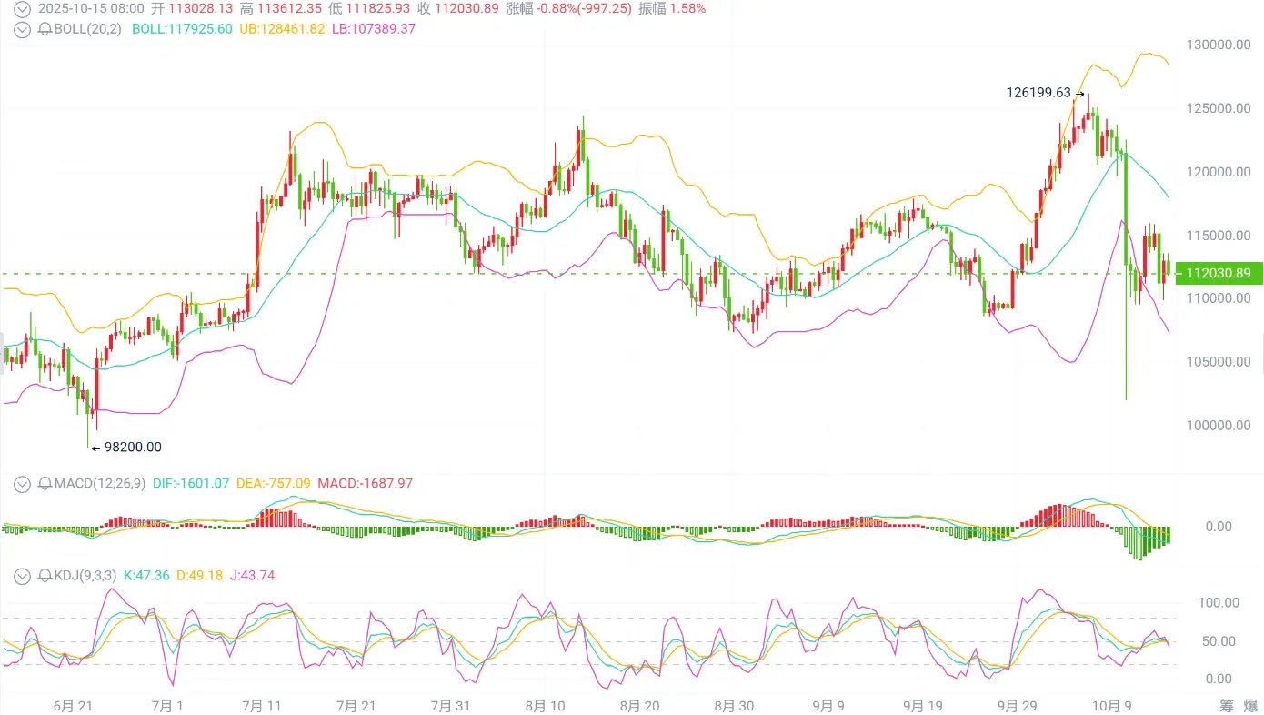Click the J:43.74 value
Image resolution: width=1264 pixels, height=715 pixels.
[x=251, y=575]
